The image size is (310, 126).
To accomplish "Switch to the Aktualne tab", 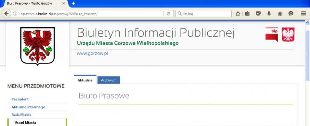I will pos(85,80).
